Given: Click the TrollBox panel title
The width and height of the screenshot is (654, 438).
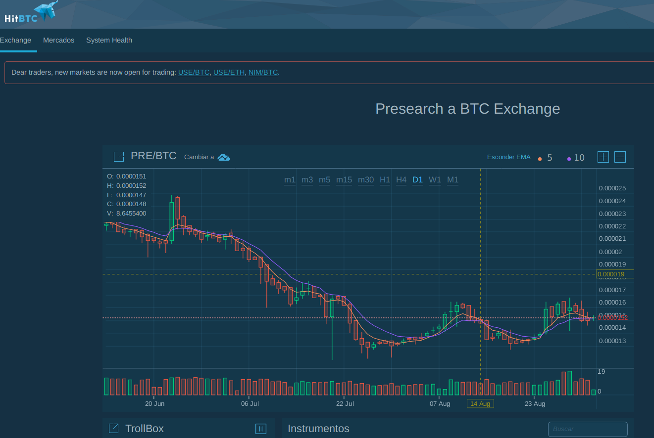Looking at the screenshot, I should tap(145, 429).
